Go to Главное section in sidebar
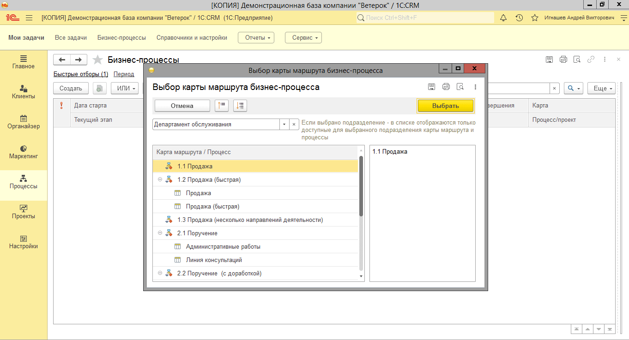 24,62
